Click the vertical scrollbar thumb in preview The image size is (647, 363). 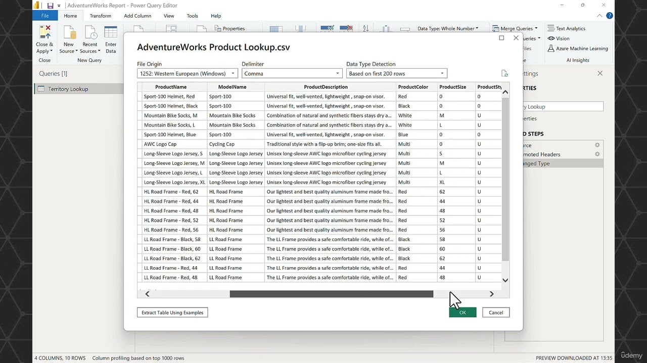(505, 179)
